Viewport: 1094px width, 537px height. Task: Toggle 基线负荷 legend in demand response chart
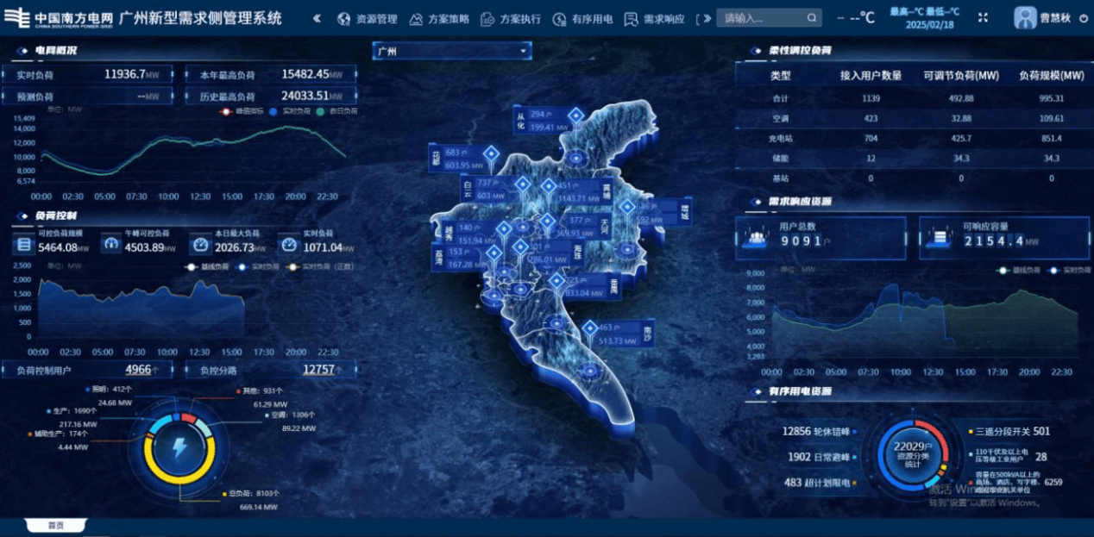[1018, 271]
